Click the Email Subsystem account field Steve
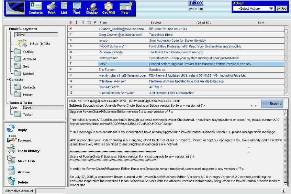Viewport: 291px width, 194px height. 36,35
